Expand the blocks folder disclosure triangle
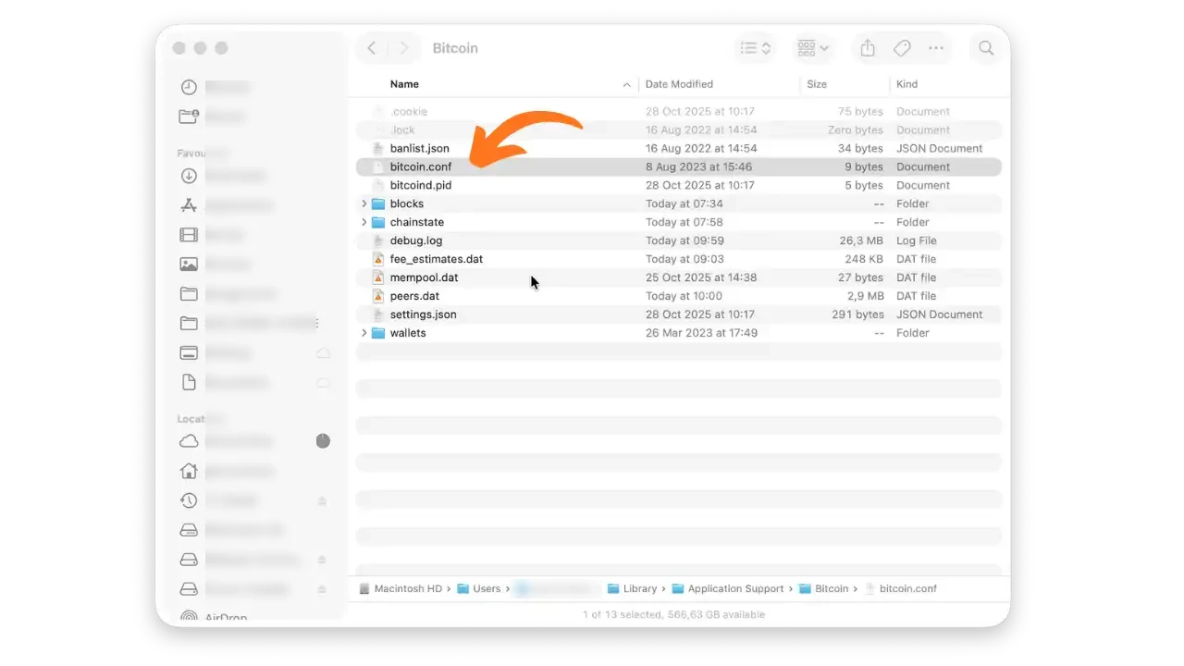The image size is (1184, 666). [364, 203]
